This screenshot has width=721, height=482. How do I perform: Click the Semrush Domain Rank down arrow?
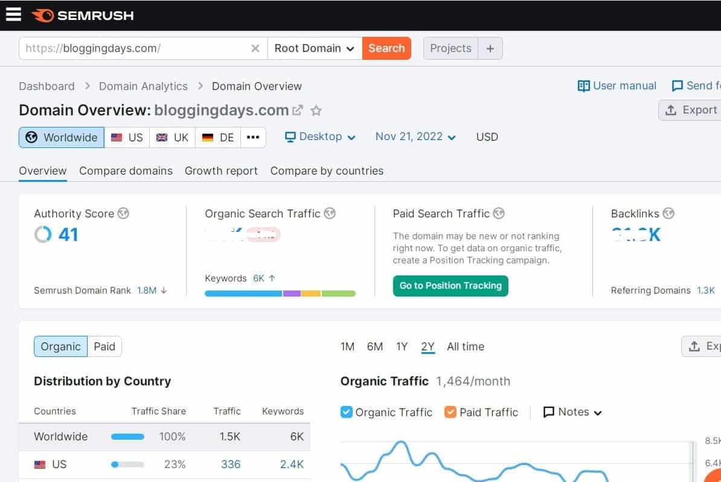(x=164, y=290)
